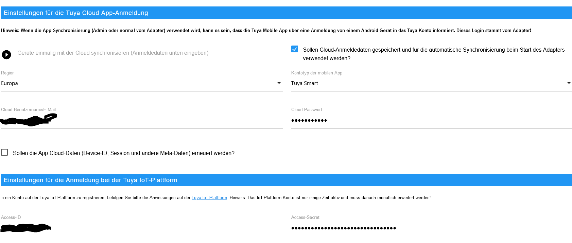Uncheck the save cloud credentials checkbox
The width and height of the screenshot is (572, 243).
pyautogui.click(x=295, y=49)
